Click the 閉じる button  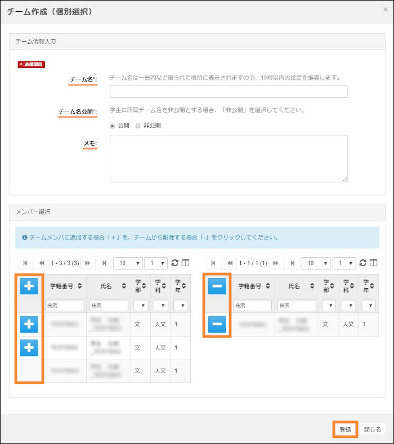(x=373, y=429)
